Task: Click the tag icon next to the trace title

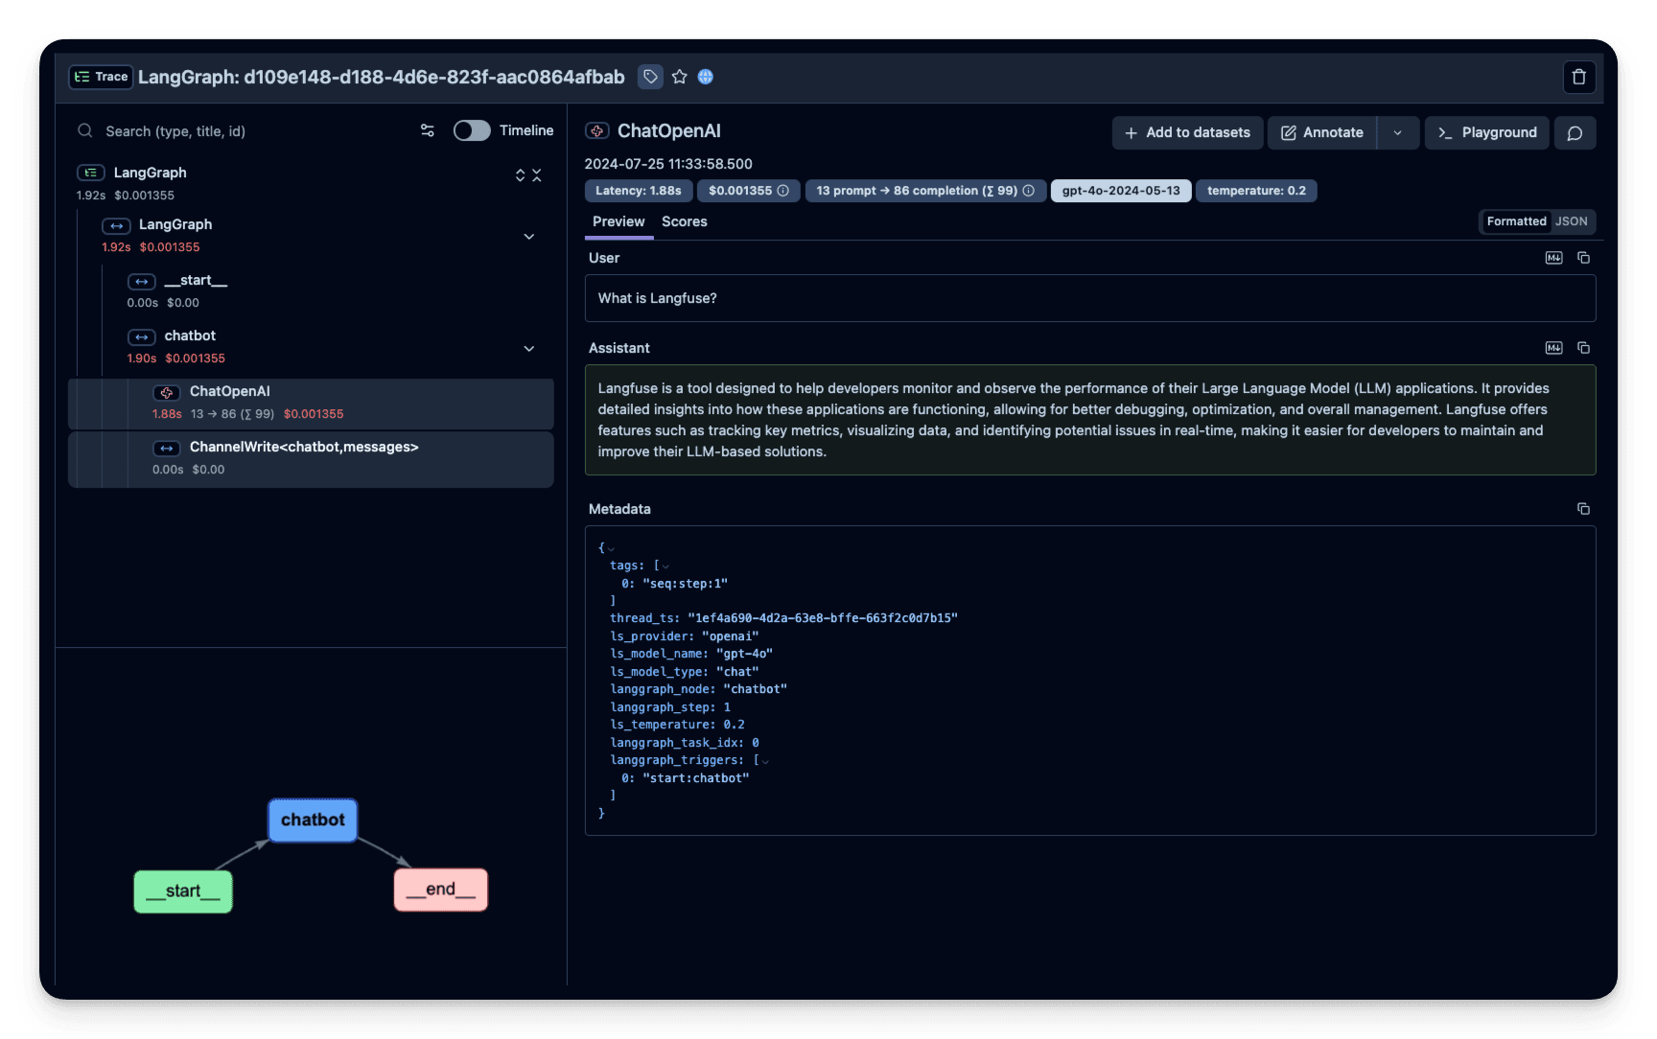Action: [651, 77]
